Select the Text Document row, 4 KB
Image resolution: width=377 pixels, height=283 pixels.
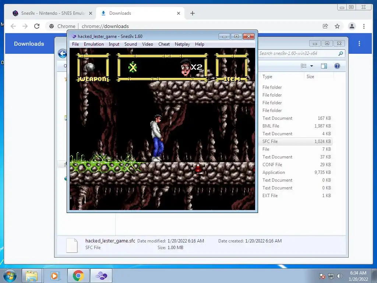[x=296, y=133]
